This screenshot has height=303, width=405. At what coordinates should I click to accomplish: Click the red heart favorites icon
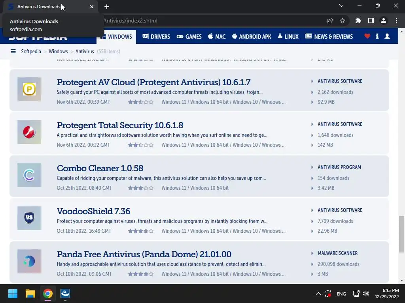(367, 36)
